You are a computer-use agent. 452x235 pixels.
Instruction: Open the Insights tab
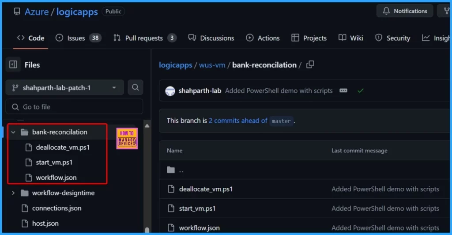tap(436, 38)
